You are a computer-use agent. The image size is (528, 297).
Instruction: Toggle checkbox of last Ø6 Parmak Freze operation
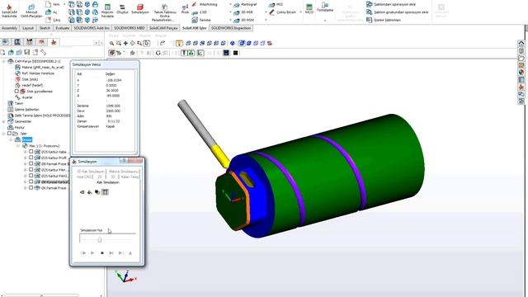tap(31, 188)
